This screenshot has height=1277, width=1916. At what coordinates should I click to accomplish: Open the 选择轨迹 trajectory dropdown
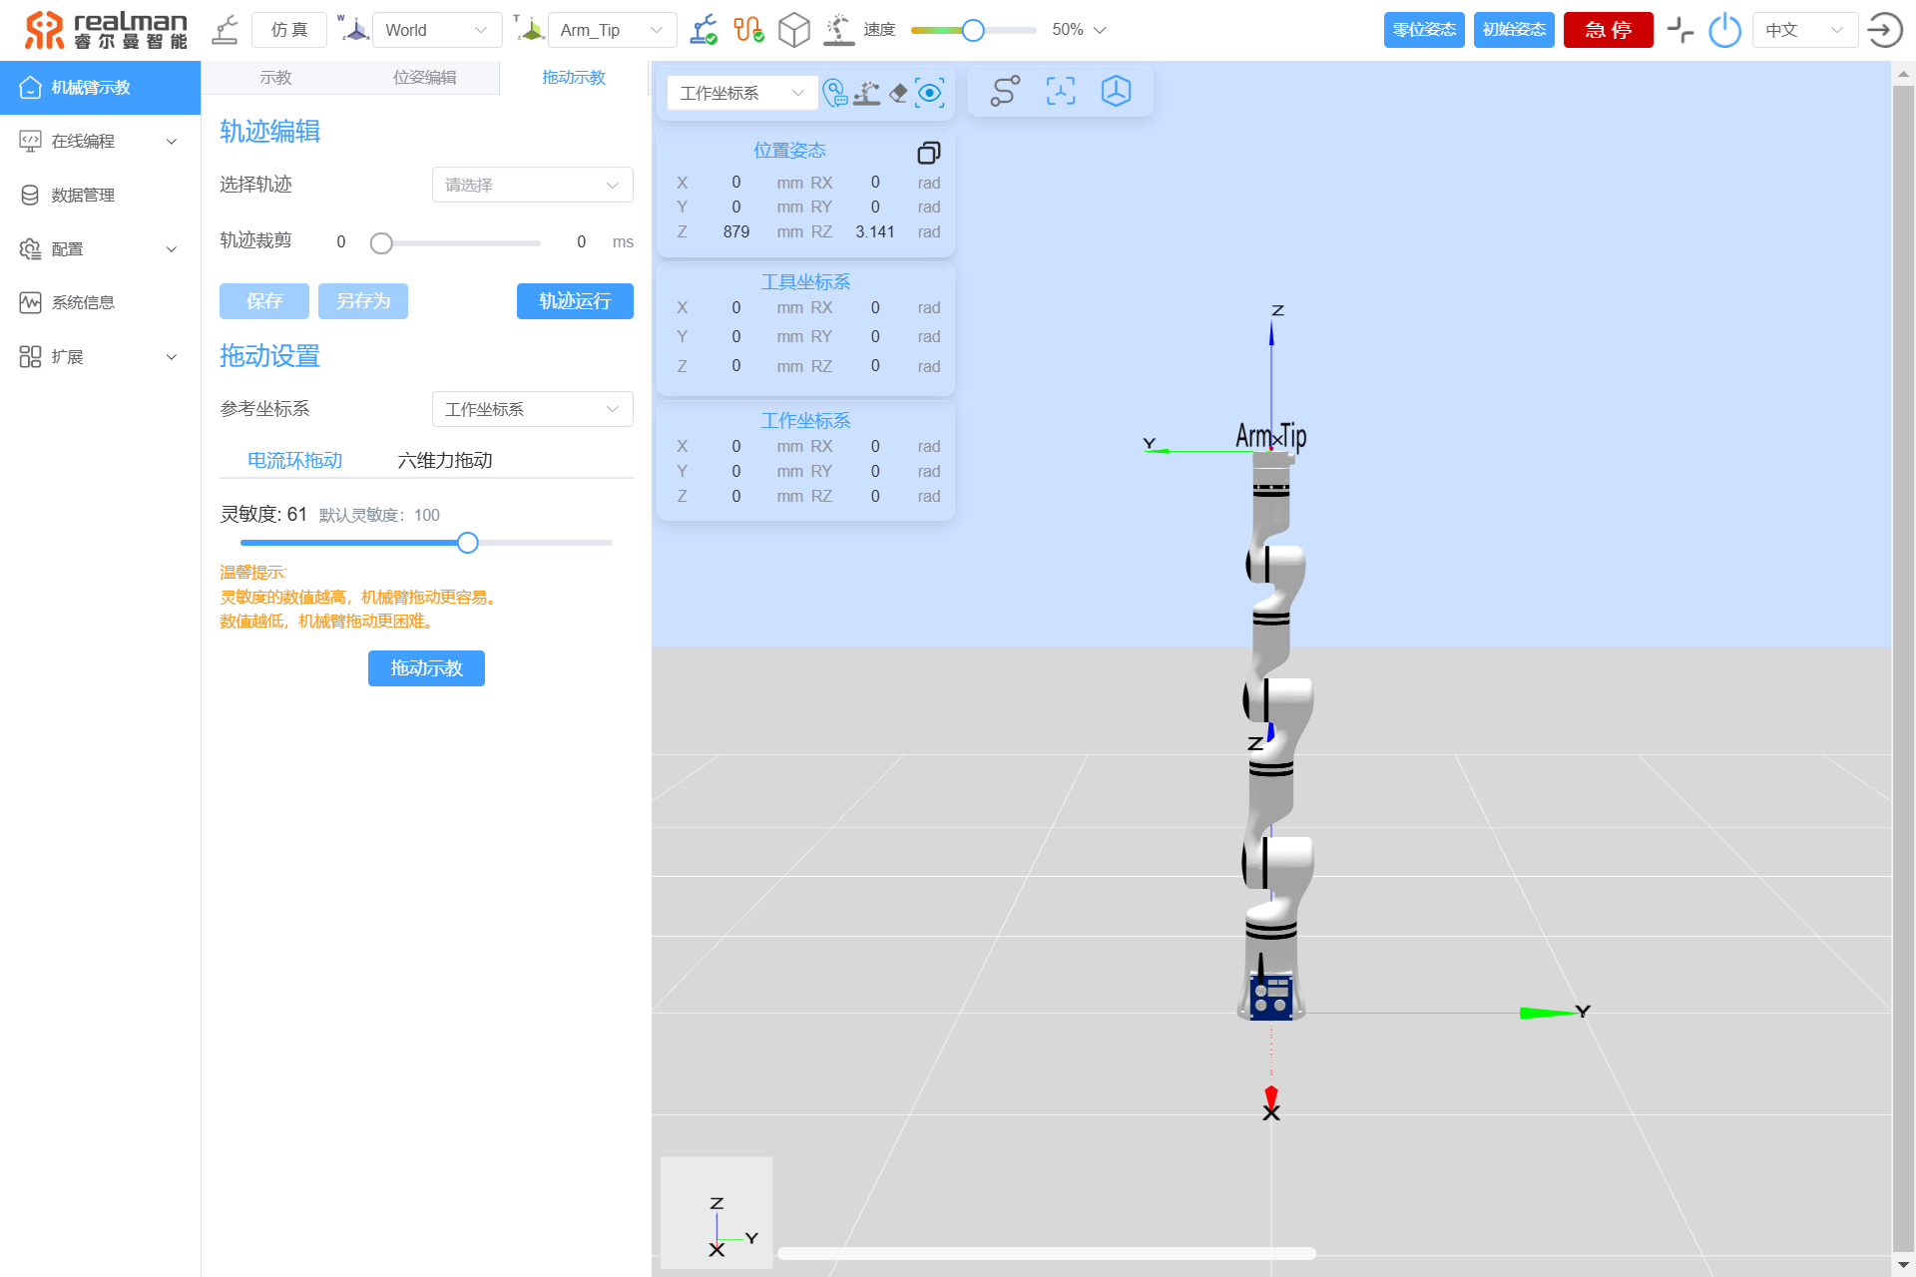coord(532,185)
